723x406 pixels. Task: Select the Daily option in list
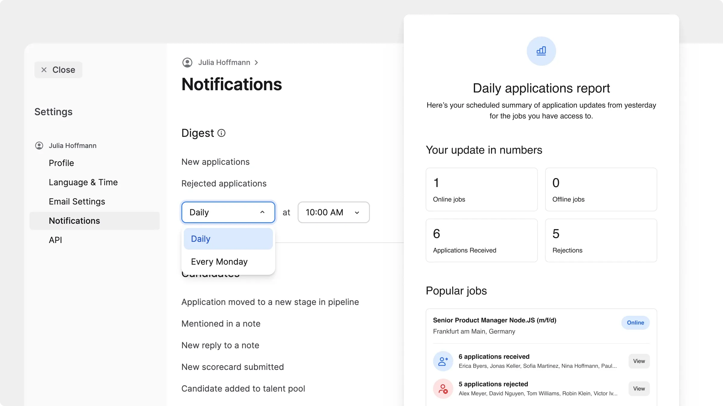tap(228, 239)
